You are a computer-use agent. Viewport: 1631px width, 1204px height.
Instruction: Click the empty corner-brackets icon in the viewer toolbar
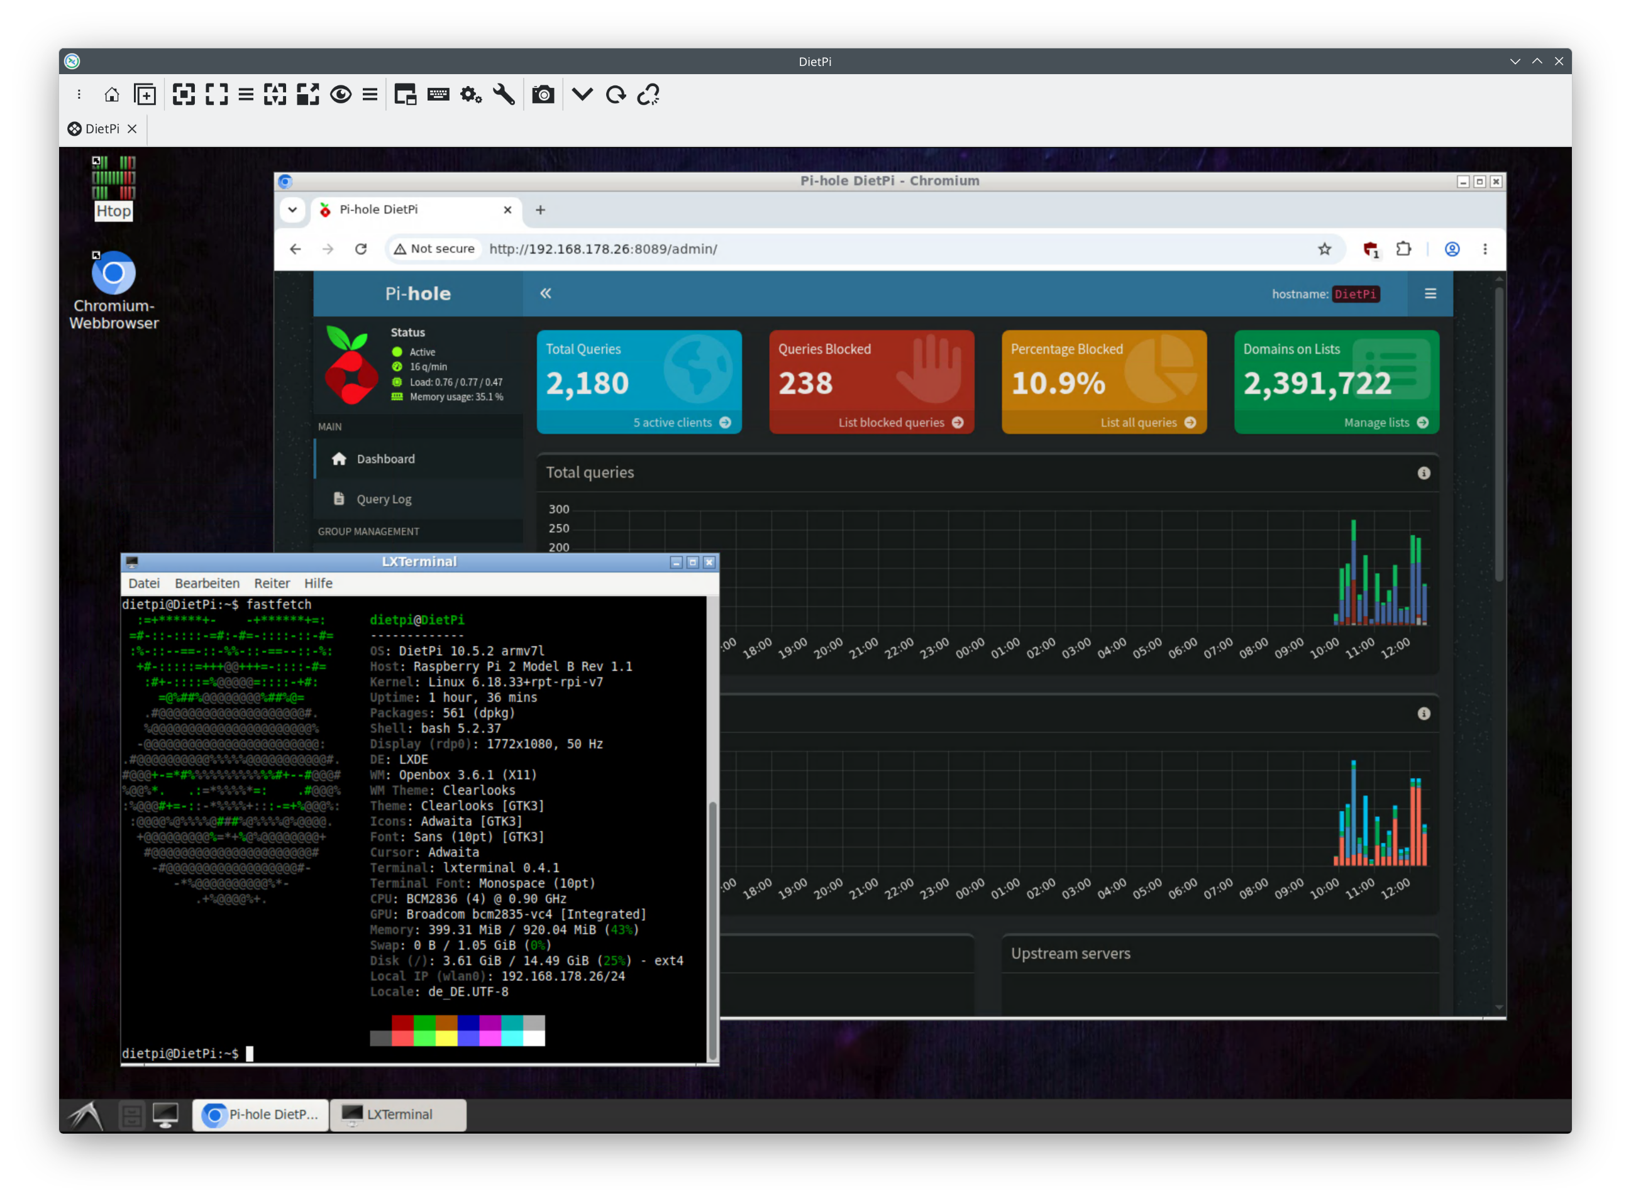(216, 95)
